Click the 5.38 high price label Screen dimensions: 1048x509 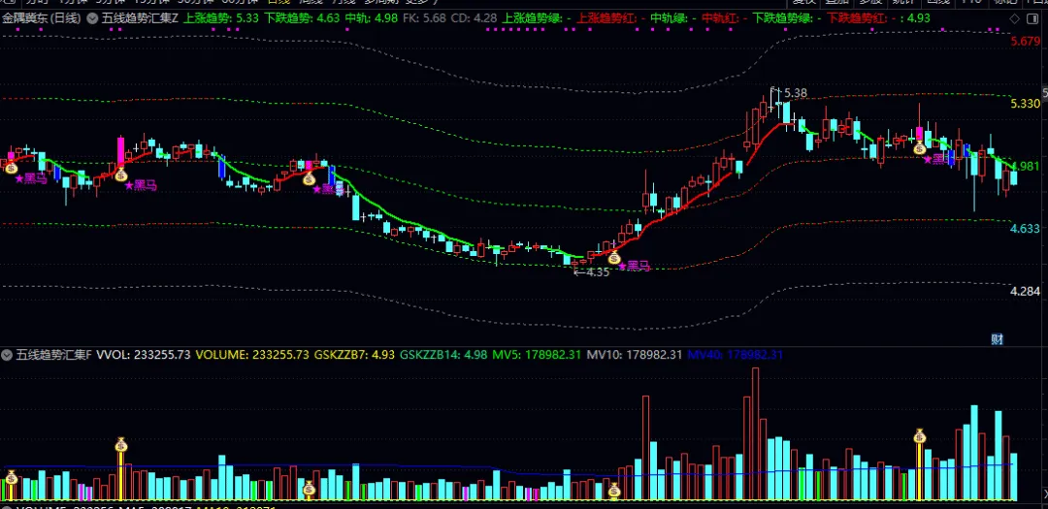click(x=796, y=93)
